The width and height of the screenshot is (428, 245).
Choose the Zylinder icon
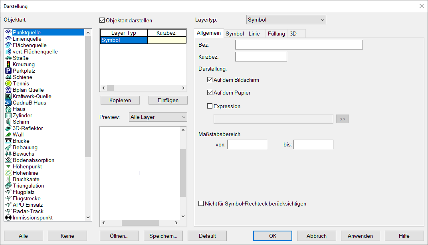(8, 115)
